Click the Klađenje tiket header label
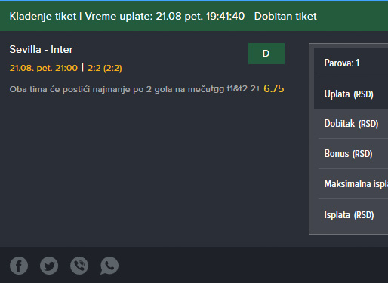Viewport: 388px width, 283px height. (x=43, y=17)
